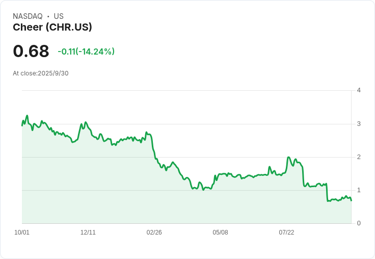375x259 pixels.
Task: Click the current price 0.68
Action: pos(31,51)
